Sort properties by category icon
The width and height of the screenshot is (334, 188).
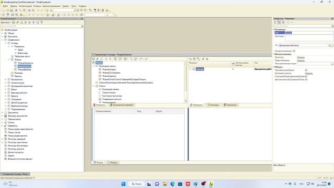pyautogui.click(x=279, y=22)
